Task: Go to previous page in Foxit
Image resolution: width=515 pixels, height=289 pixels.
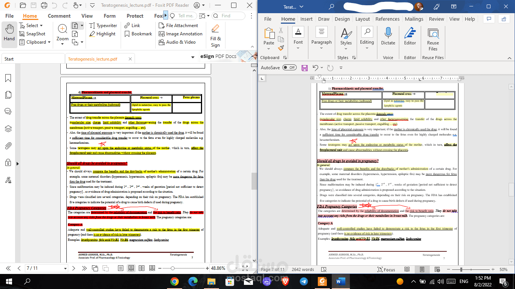Action: [x=19, y=268]
